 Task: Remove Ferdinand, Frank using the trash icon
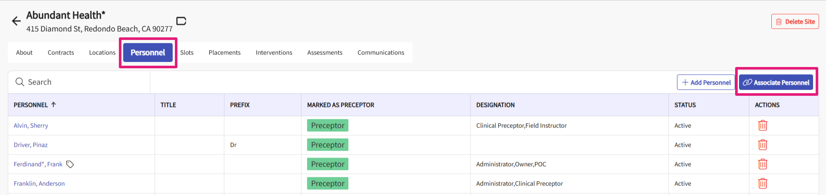coord(762,164)
